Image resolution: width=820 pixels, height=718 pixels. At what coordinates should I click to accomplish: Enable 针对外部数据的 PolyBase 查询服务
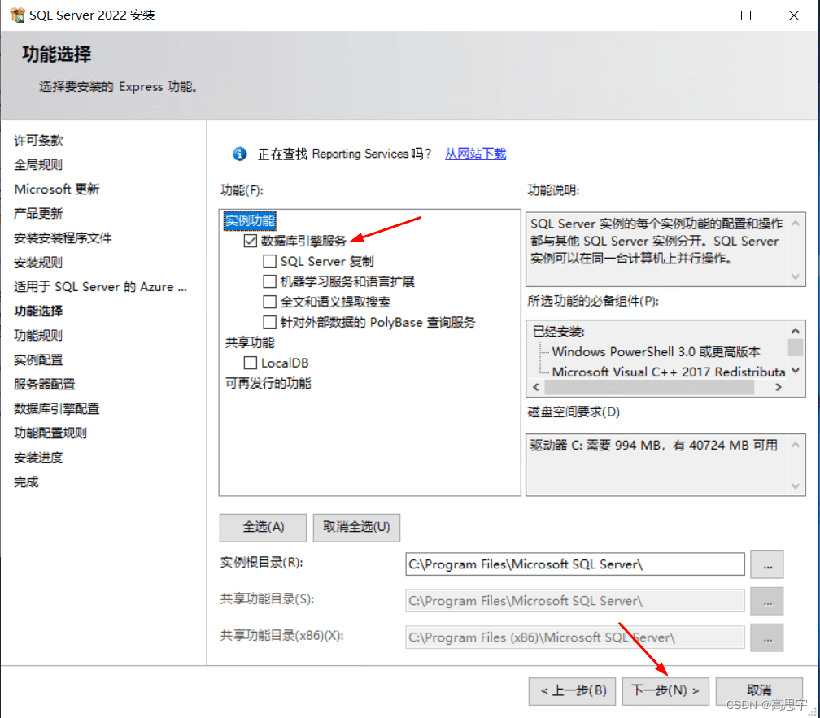[270, 323]
